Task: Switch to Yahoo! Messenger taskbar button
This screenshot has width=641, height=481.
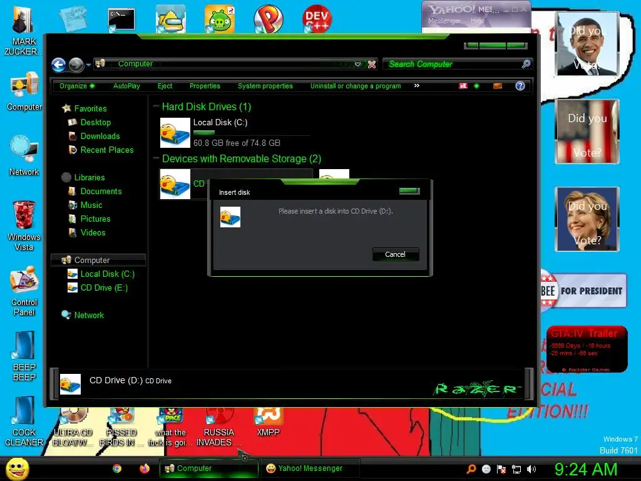Action: 310,468
